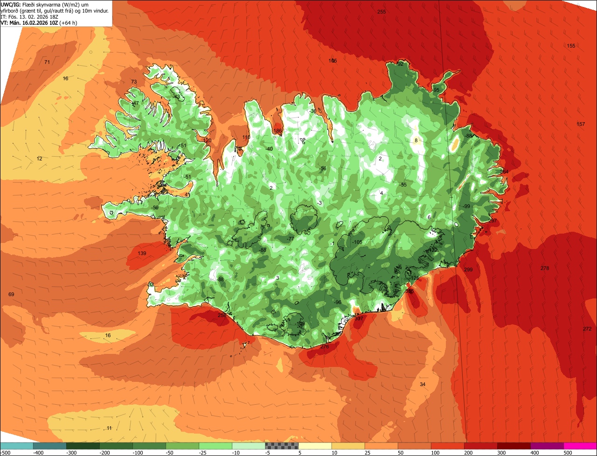Click the darkest green -300 to -200 legend swatch
This screenshot has height=456, width=597.
(83, 446)
